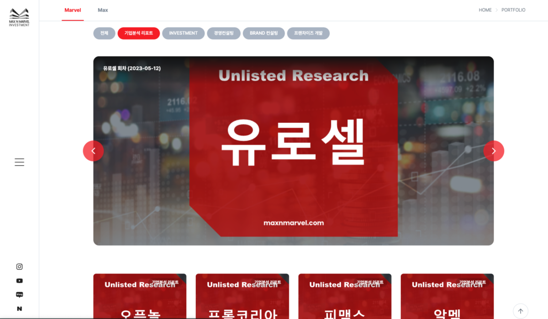Open the 유로셀 featured report banner
548x319 pixels.
click(293, 151)
